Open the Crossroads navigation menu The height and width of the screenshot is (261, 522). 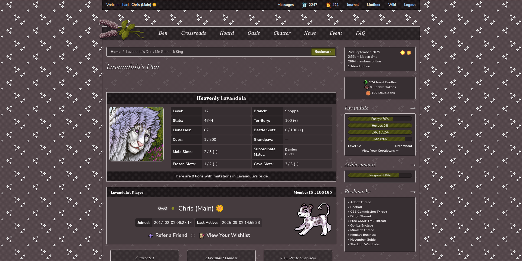(193, 33)
